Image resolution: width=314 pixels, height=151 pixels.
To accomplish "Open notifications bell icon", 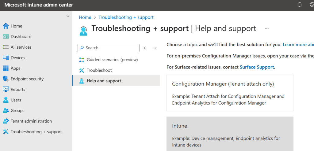I will [300, 5].
